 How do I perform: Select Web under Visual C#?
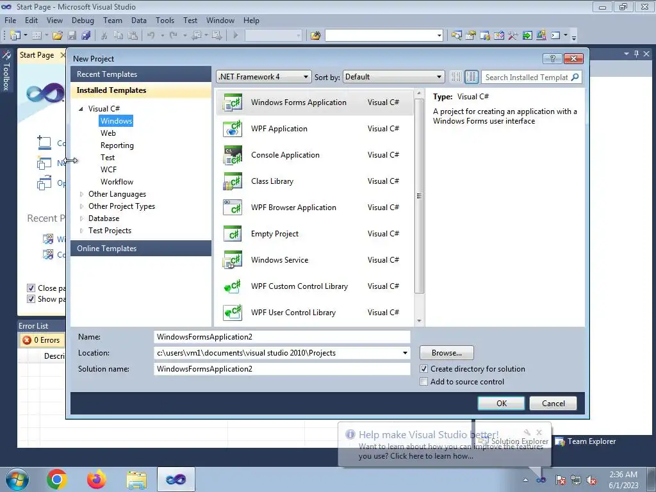(x=108, y=133)
